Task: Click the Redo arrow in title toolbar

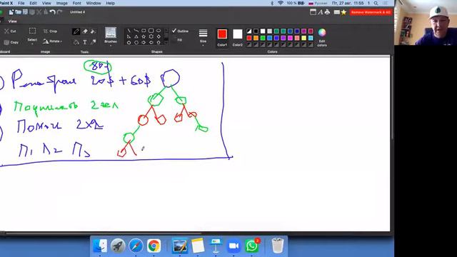Action: 60,12
